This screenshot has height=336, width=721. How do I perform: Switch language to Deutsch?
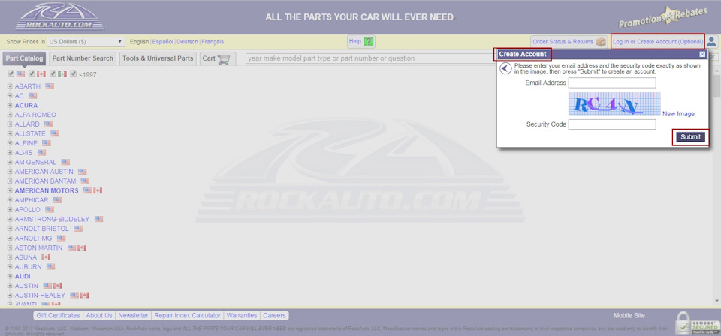pyautogui.click(x=188, y=42)
